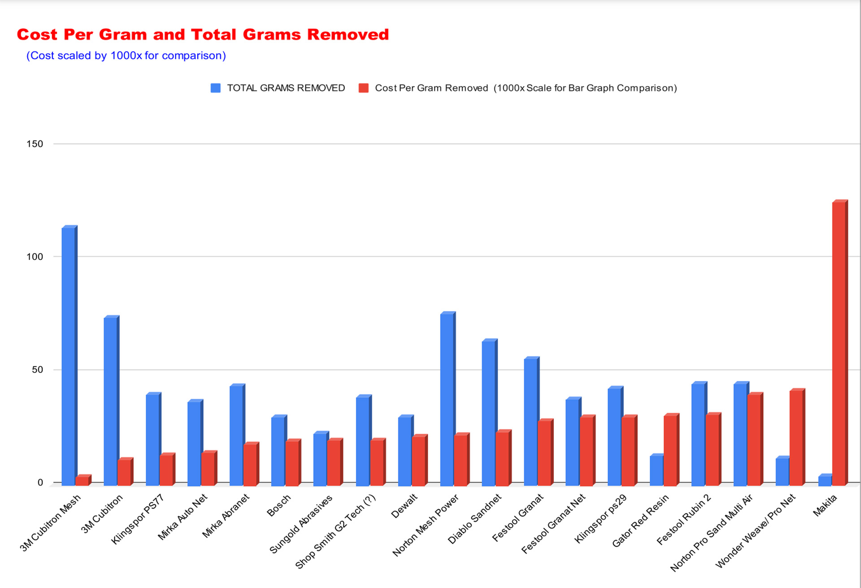861x588 pixels.
Task: Select the red bar for Mirka Auto Net
Action: 209,468
